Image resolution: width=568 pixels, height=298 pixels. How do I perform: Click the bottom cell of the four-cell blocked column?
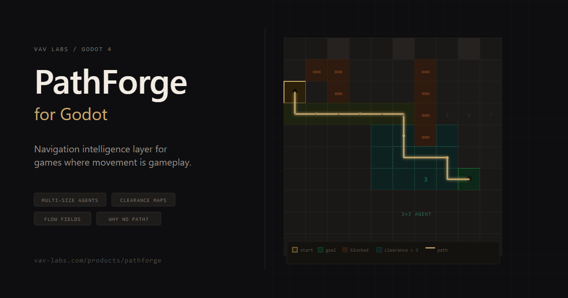click(425, 136)
